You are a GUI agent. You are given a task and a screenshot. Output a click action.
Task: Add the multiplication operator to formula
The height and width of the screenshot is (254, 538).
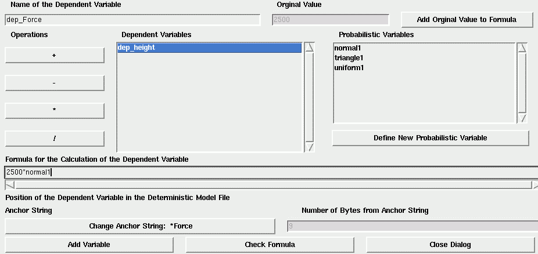[x=55, y=111]
